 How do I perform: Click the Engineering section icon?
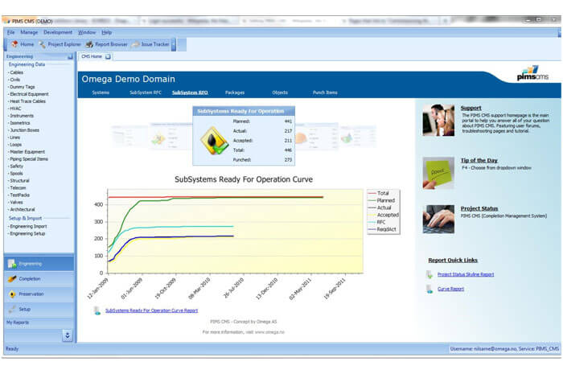tap(12, 264)
